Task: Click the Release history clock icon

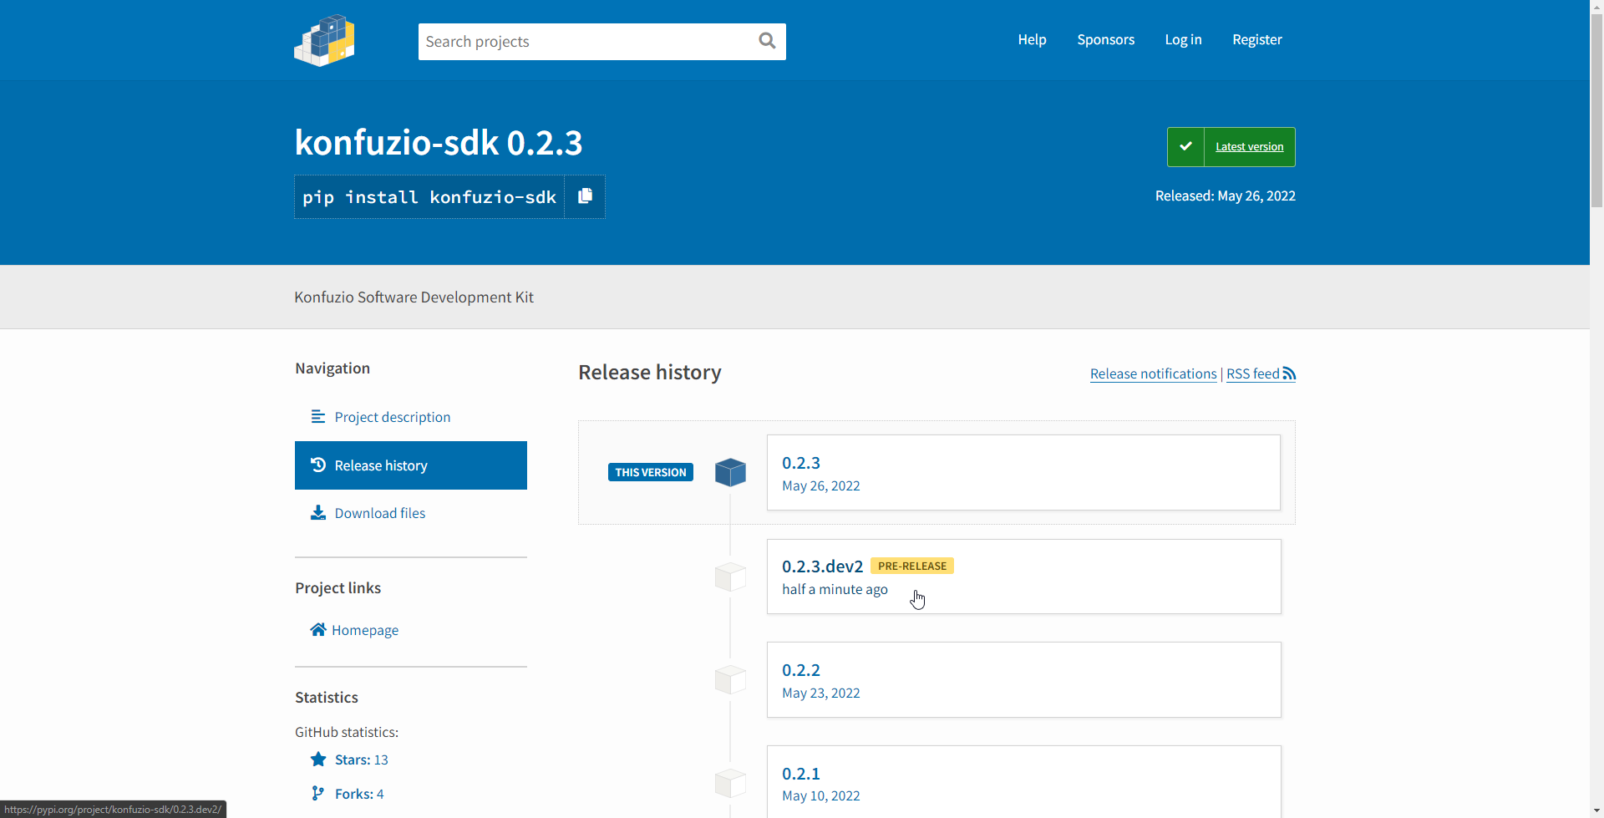Action: (x=318, y=465)
